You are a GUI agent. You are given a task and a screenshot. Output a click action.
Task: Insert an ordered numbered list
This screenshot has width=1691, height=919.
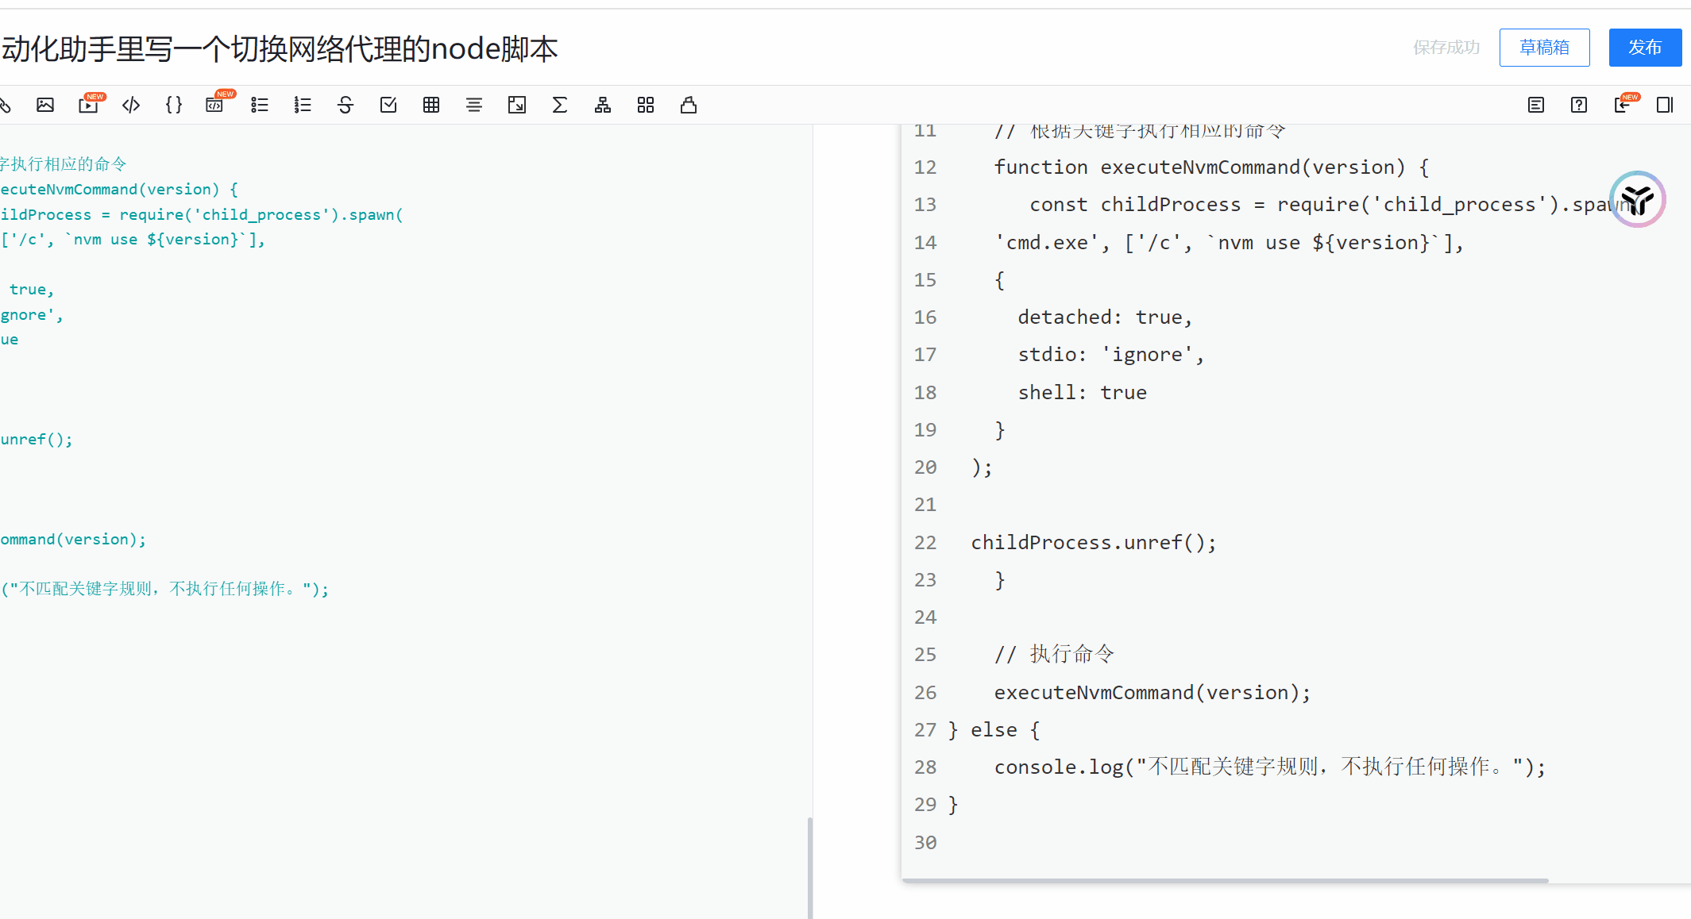(x=303, y=105)
